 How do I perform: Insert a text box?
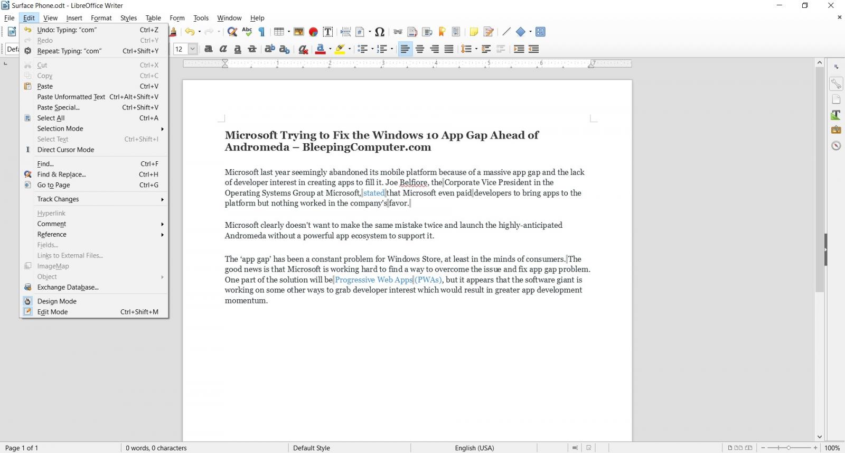(328, 32)
